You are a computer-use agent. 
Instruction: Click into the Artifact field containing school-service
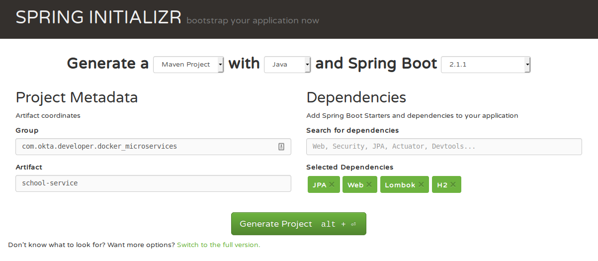point(153,183)
